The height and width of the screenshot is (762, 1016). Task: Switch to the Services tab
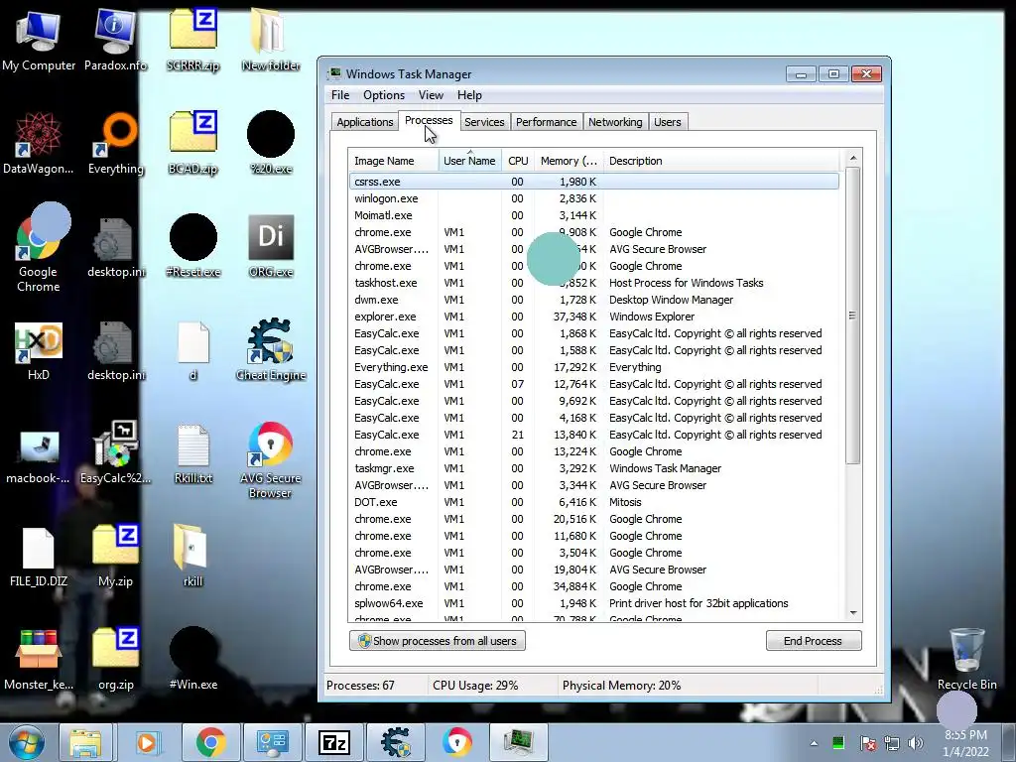484,122
